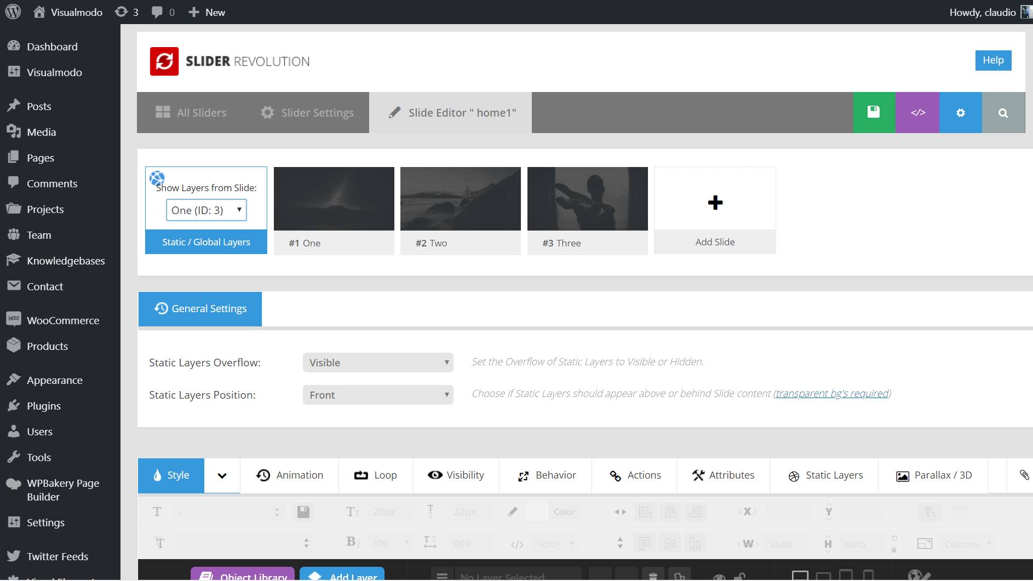The image size is (1033, 581).
Task: Expand the Static Layers Position dropdown
Action: coord(377,394)
